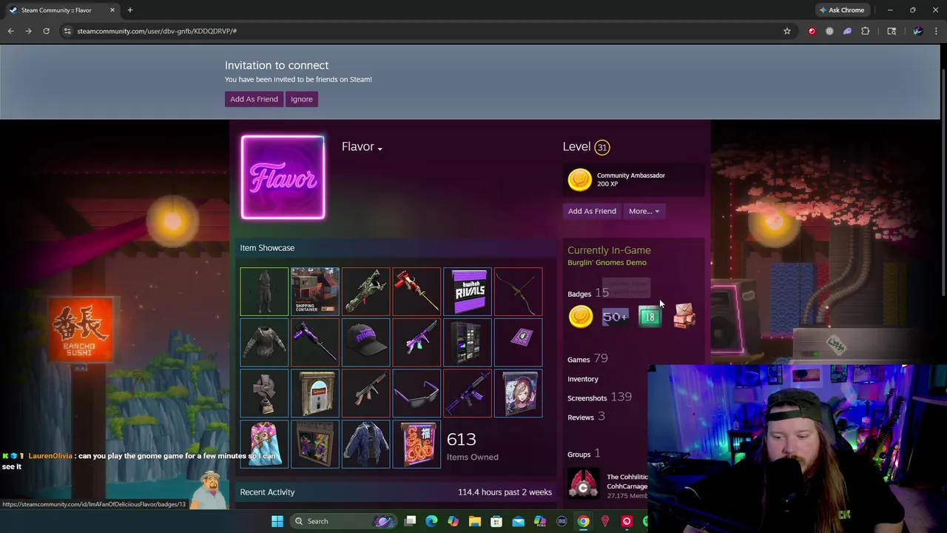
Task: Select the Shipping Container showcase item
Action: (315, 292)
